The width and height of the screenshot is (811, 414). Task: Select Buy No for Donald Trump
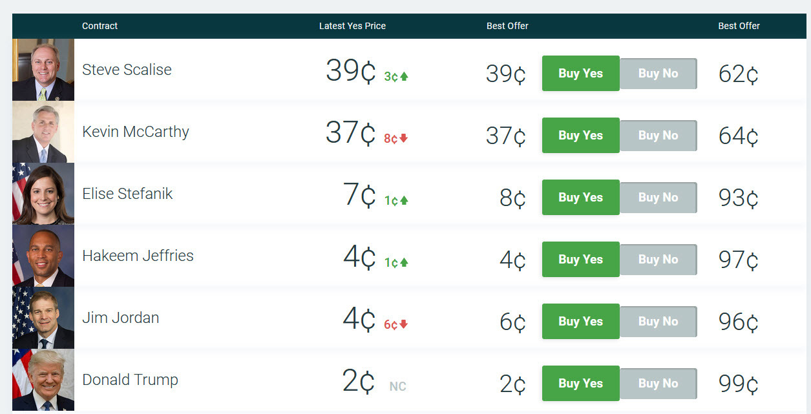(x=658, y=383)
